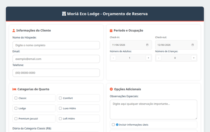
Task: Click the plus-circle icon beside Opções Adicionais
Action: pos(111,89)
